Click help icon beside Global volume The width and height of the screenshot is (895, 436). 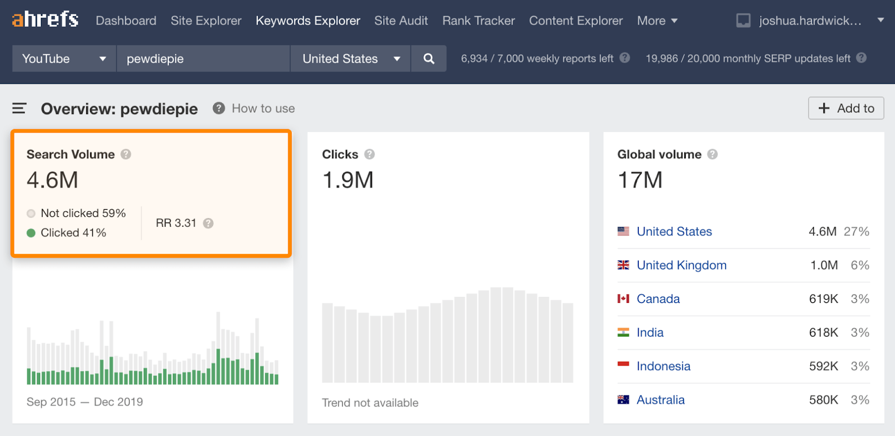tap(712, 154)
